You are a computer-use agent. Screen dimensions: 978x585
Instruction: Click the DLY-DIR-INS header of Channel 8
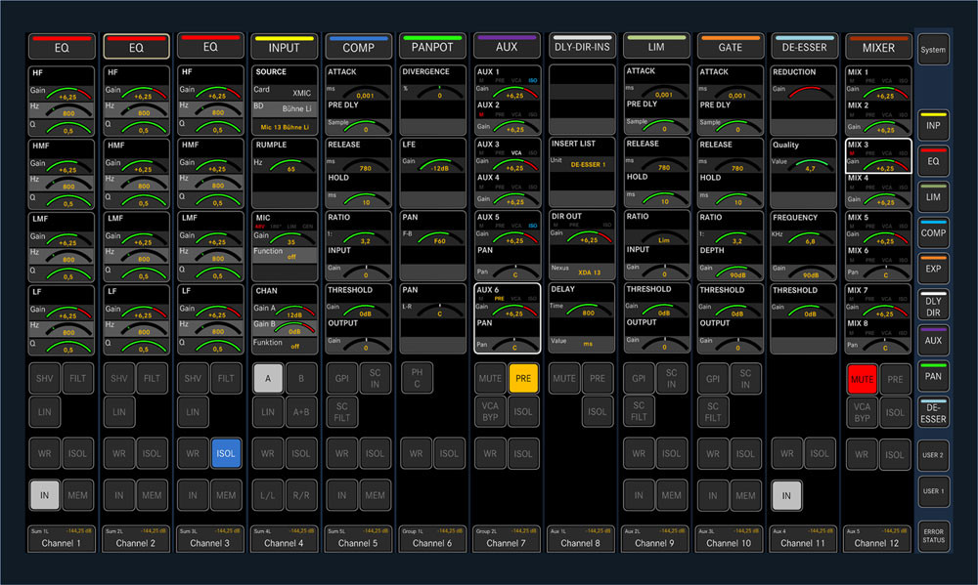tap(581, 47)
